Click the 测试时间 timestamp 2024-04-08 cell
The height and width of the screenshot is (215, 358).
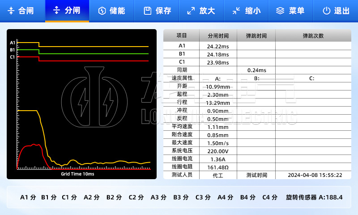(x=315, y=176)
